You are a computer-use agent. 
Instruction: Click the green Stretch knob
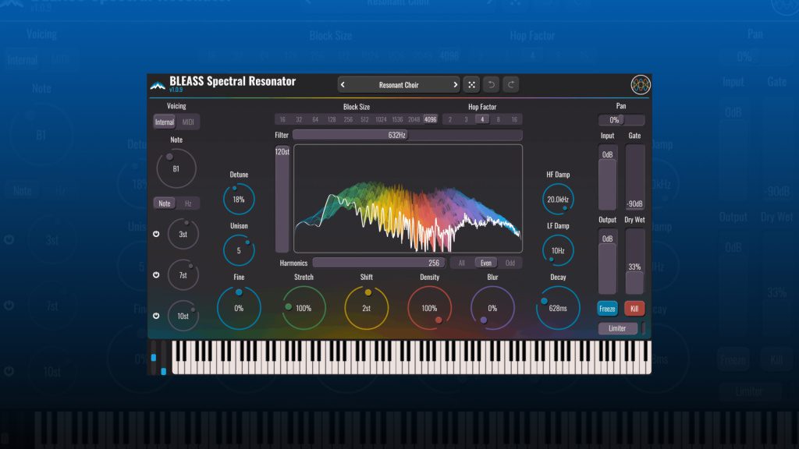click(x=304, y=308)
